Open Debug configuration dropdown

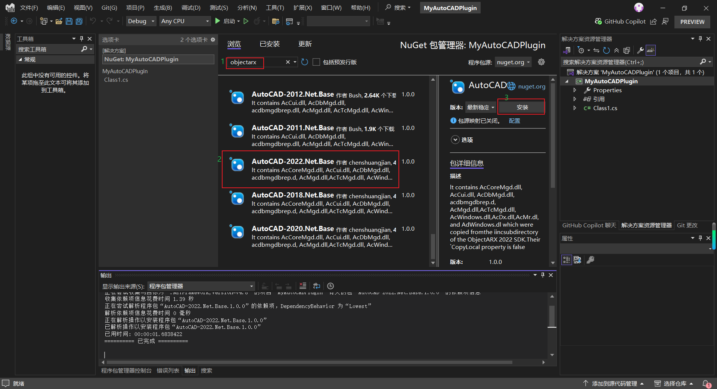141,21
